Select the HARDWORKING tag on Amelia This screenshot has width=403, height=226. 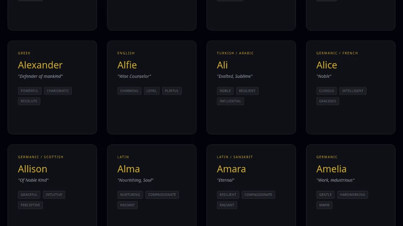(352, 195)
